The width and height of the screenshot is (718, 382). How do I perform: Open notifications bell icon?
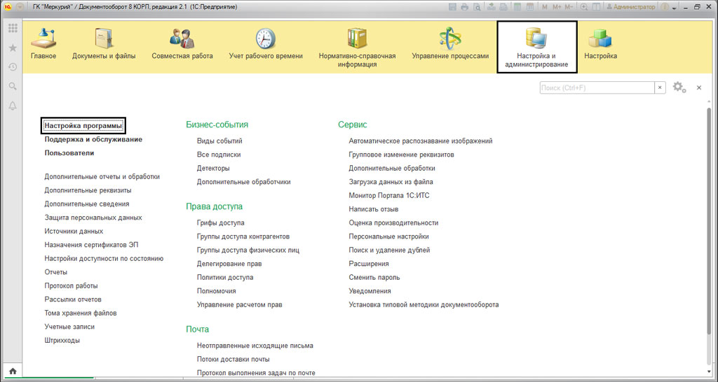[x=13, y=106]
